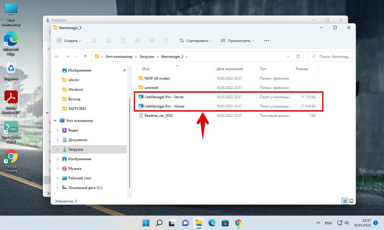Switch to details view icon in status bar

click(345, 201)
